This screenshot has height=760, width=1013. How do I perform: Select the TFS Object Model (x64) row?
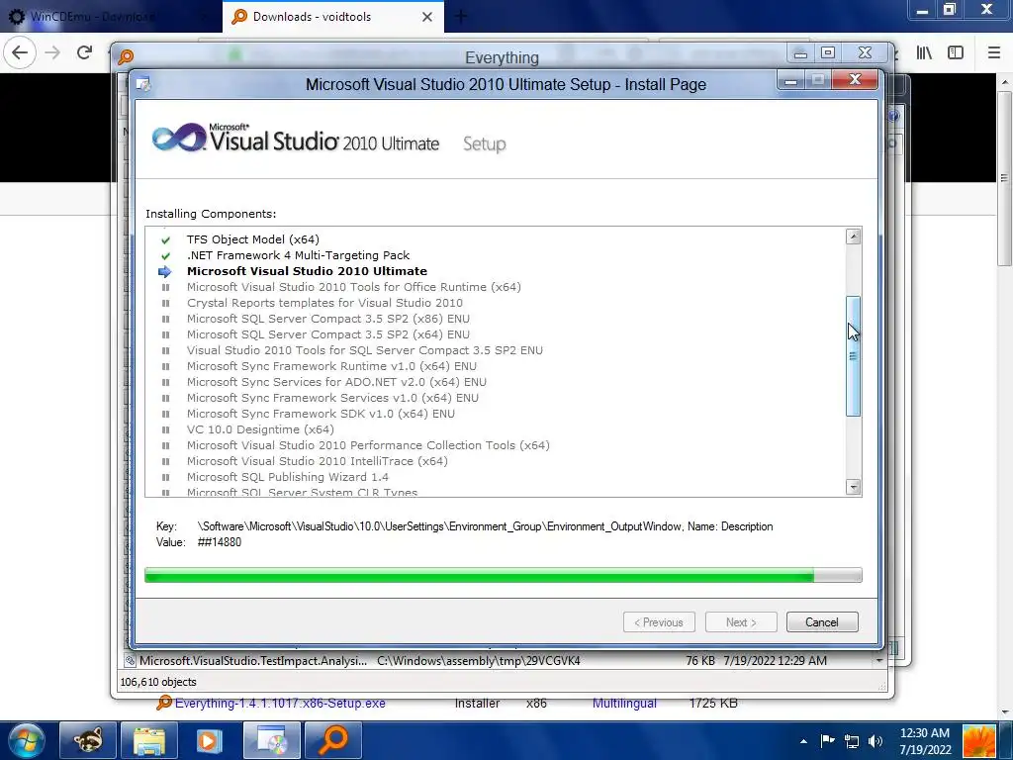252,239
